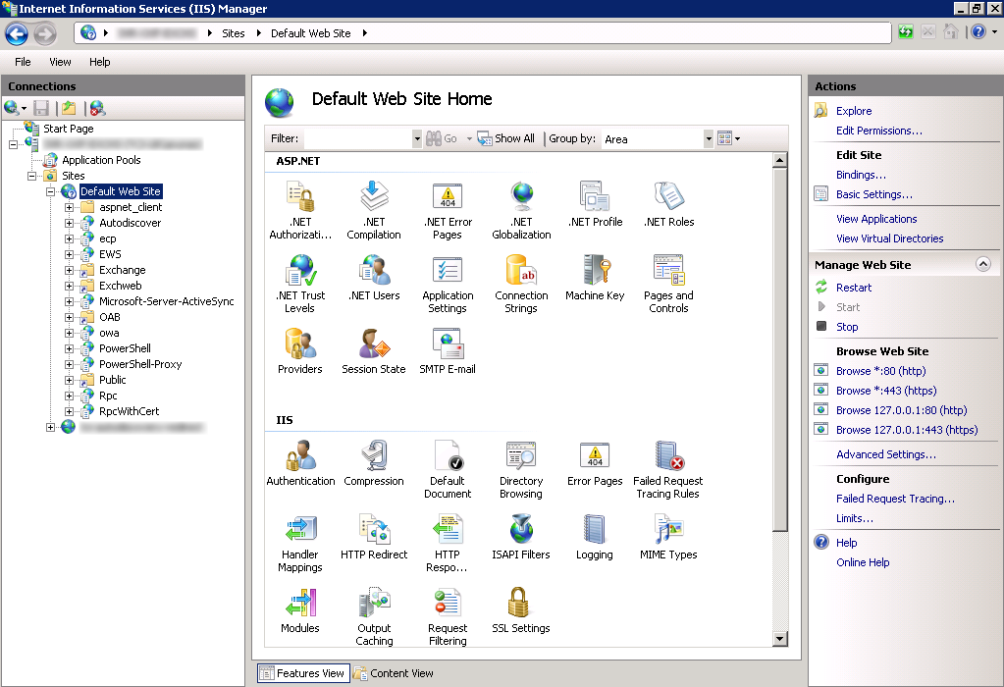The image size is (1004, 687).
Task: Collapse the Manage Web Site section
Action: (982, 264)
